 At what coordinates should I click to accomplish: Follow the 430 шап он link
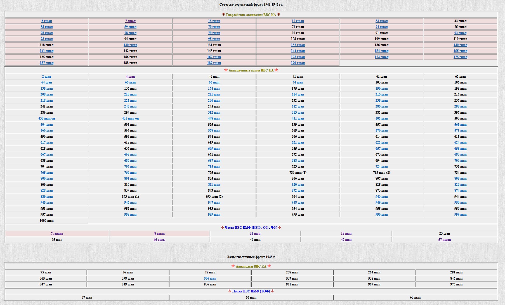coord(47,118)
